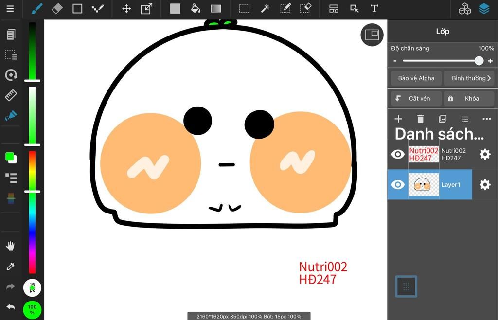
Task: Click the green saturation bar at top
Action: (33, 51)
